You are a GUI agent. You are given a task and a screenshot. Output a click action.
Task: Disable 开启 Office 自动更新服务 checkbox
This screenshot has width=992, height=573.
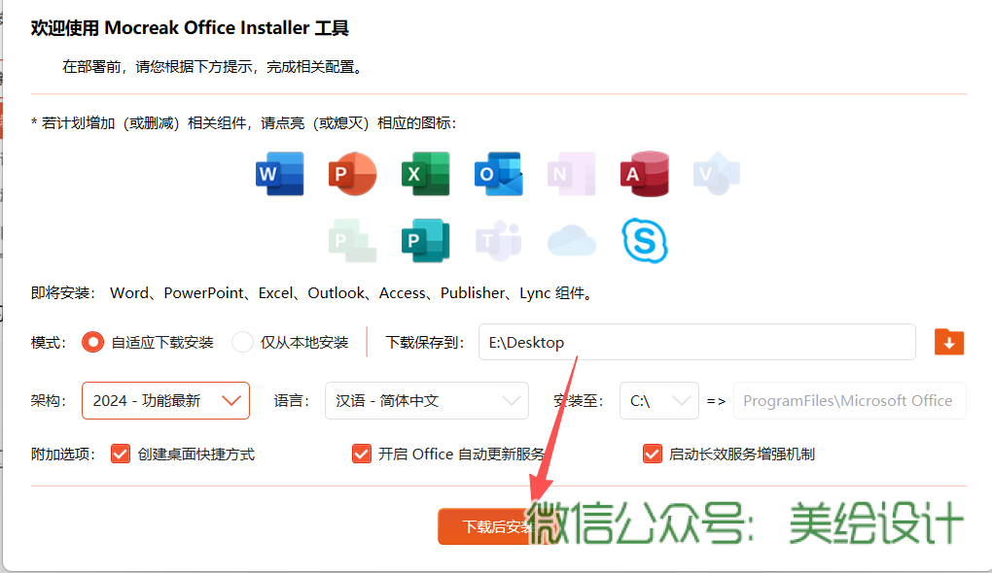[x=361, y=454]
